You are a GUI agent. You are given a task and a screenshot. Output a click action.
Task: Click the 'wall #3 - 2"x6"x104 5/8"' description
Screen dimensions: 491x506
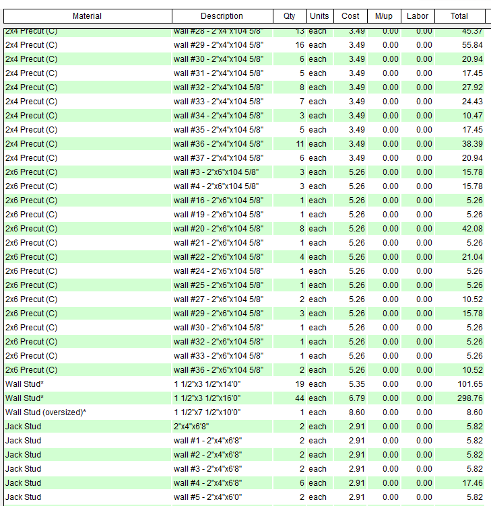coord(222,172)
